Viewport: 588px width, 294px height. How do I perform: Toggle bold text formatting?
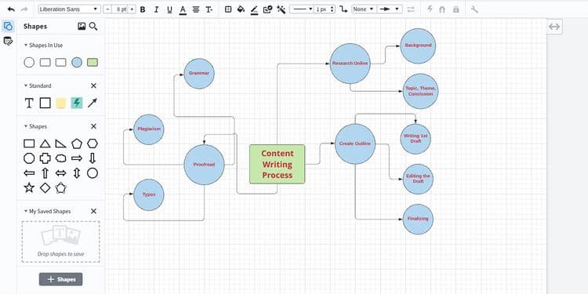click(x=143, y=9)
